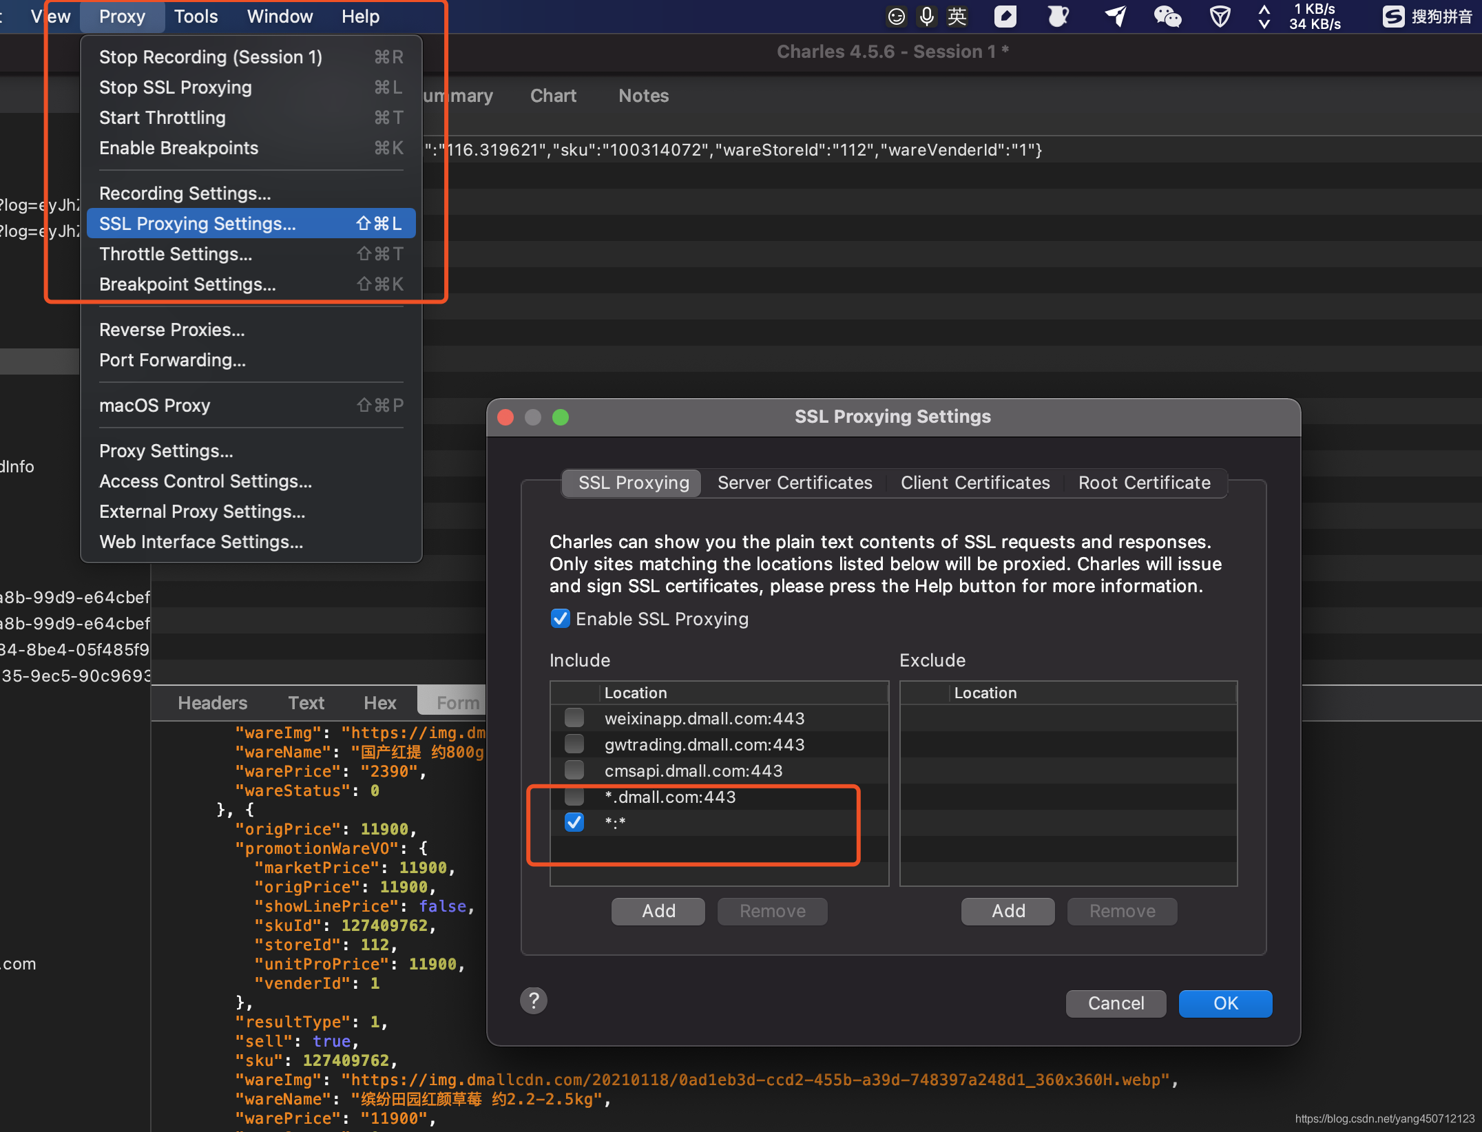
Task: Enable weixinapp.dmall.com:443 location checkbox
Action: pos(574,718)
